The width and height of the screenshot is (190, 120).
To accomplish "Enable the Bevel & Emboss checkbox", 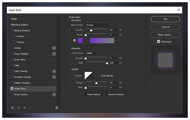I will (x=12, y=30).
